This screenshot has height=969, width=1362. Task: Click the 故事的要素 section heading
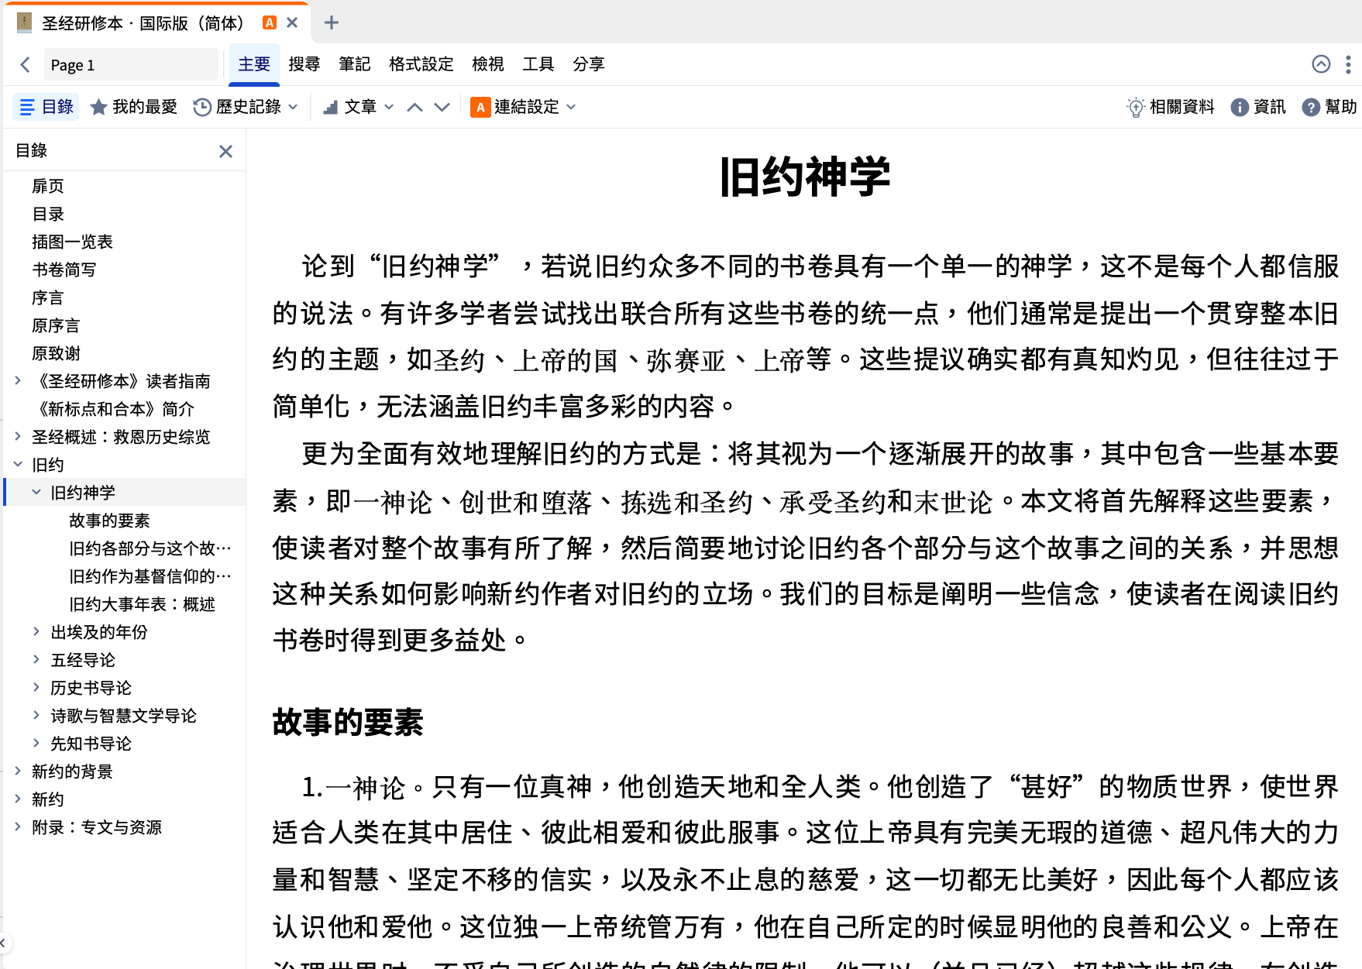[348, 722]
